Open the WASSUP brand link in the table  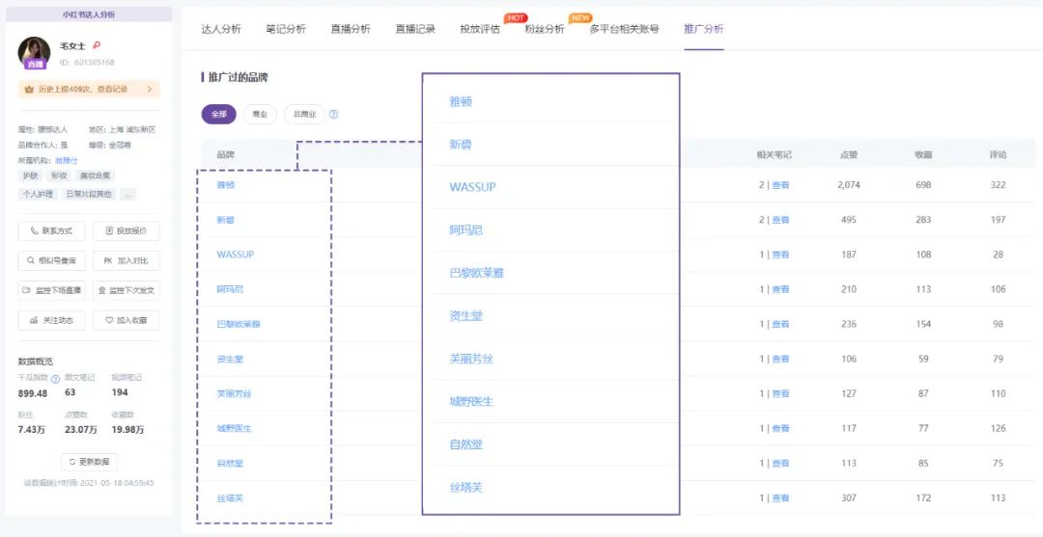tap(235, 255)
